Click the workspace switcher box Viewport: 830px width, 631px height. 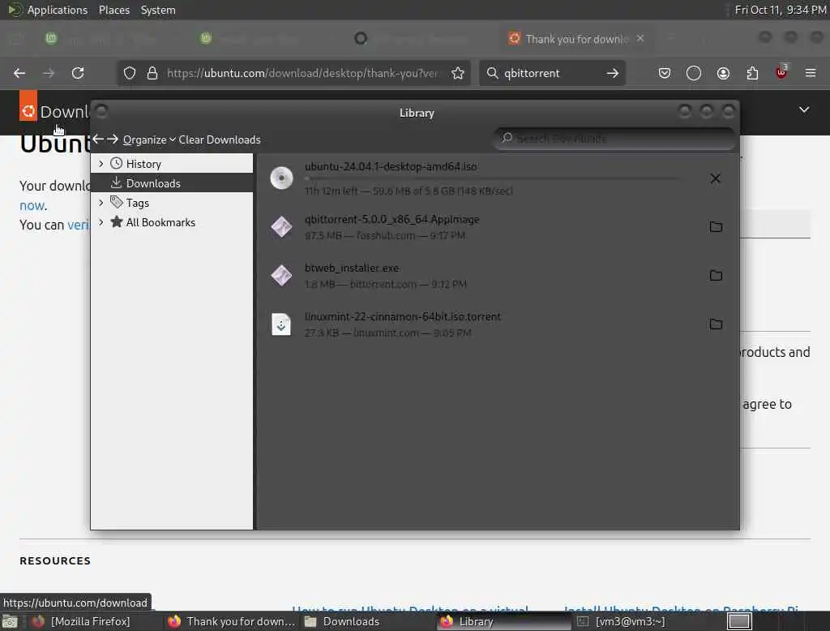[739, 621]
